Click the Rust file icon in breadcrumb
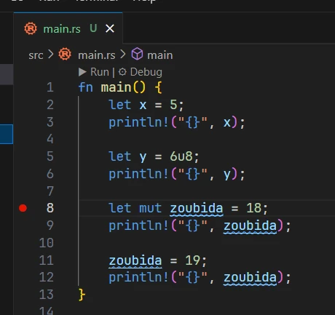Image resolution: width=335 pixels, height=315 pixels. [x=65, y=54]
